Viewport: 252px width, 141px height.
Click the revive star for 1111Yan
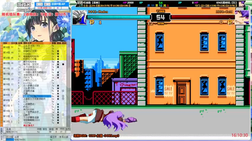tap(58, 123)
